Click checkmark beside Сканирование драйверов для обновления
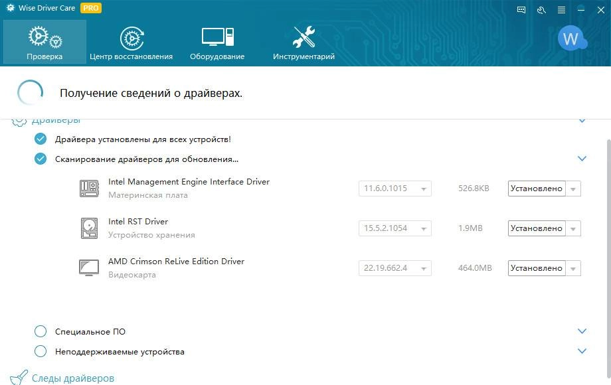This screenshot has height=385, width=611. click(x=40, y=159)
